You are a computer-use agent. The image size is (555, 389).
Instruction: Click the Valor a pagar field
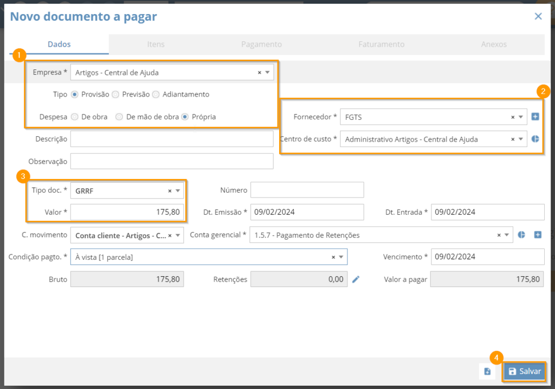487,279
